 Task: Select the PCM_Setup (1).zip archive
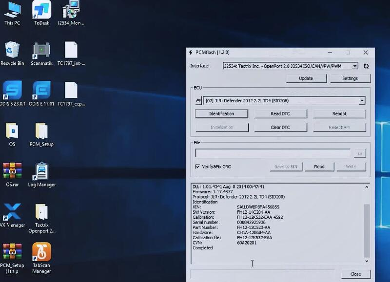(x=12, y=259)
